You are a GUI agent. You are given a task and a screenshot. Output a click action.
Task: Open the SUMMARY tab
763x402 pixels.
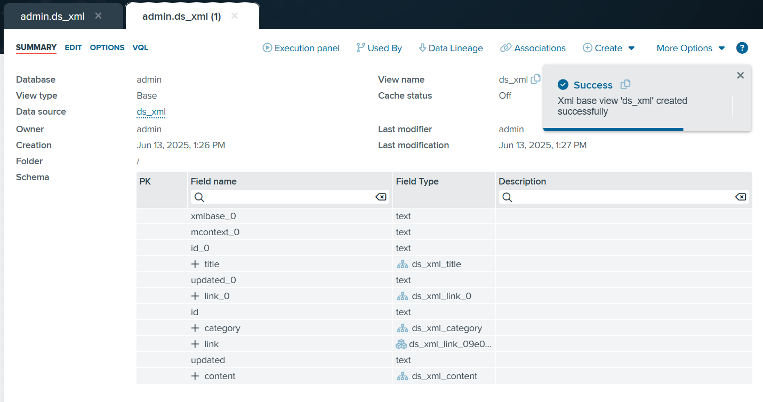(36, 47)
